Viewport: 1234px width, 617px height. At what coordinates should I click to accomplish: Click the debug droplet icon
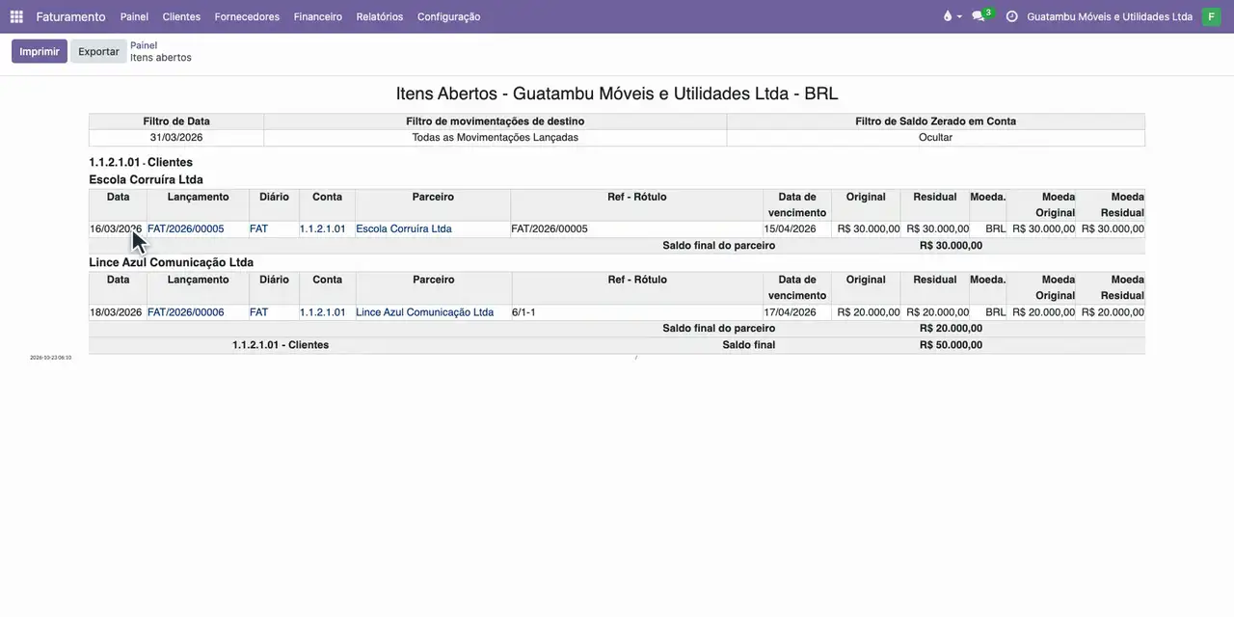947,16
